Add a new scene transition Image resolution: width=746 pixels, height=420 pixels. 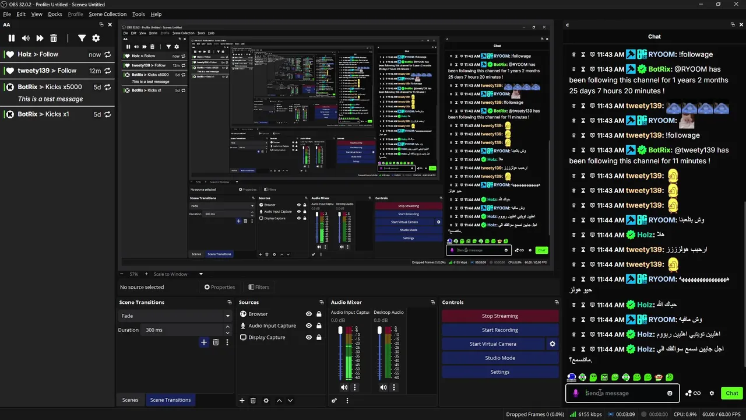point(203,342)
